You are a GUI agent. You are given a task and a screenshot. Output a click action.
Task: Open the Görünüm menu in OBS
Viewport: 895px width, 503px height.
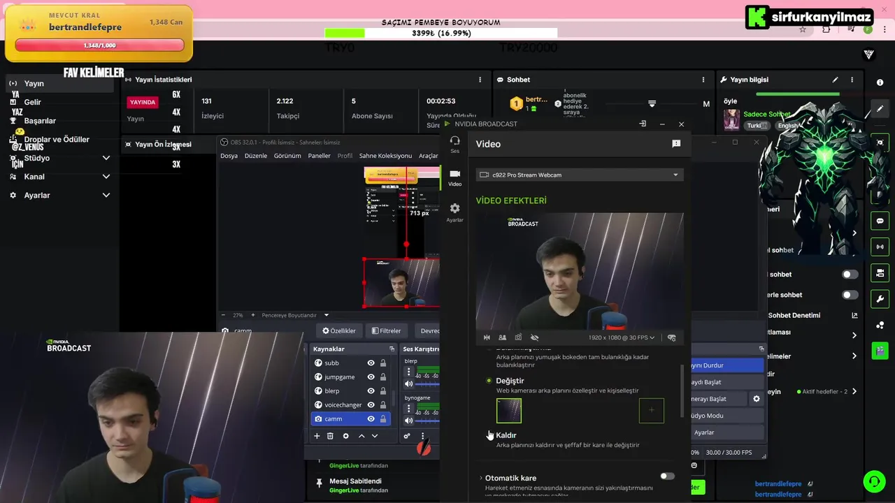coord(287,156)
